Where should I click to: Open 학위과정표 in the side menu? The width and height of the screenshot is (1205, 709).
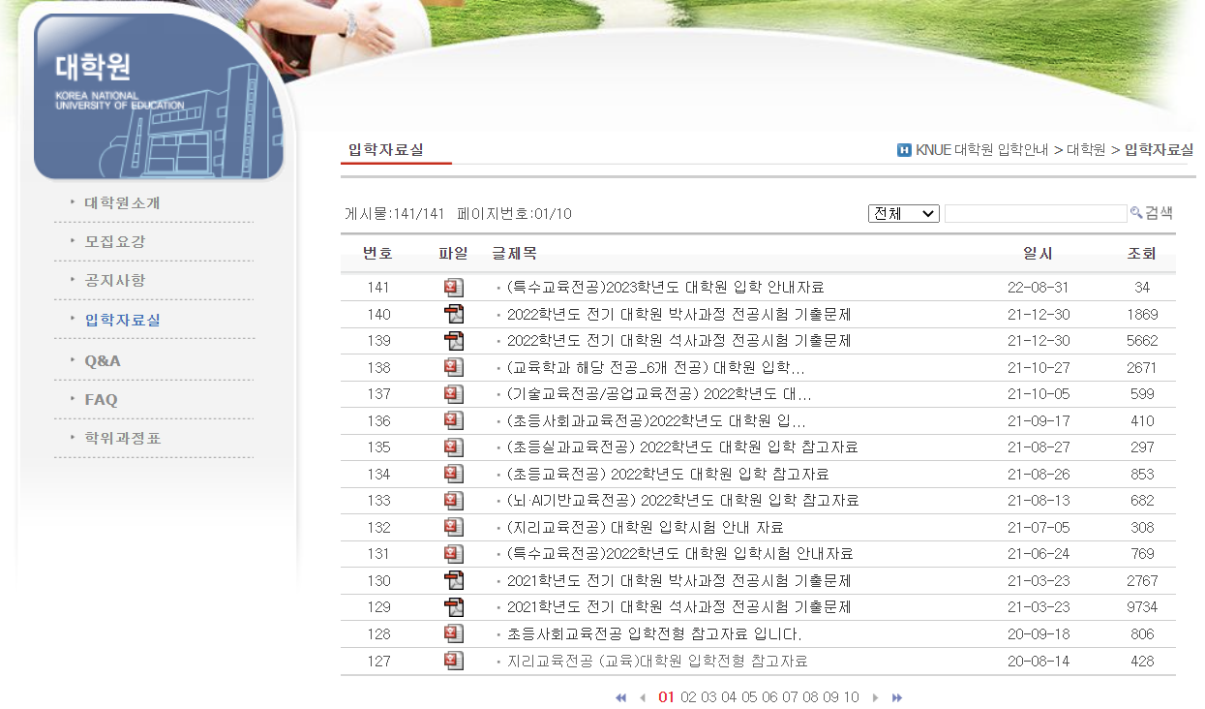pos(122,438)
